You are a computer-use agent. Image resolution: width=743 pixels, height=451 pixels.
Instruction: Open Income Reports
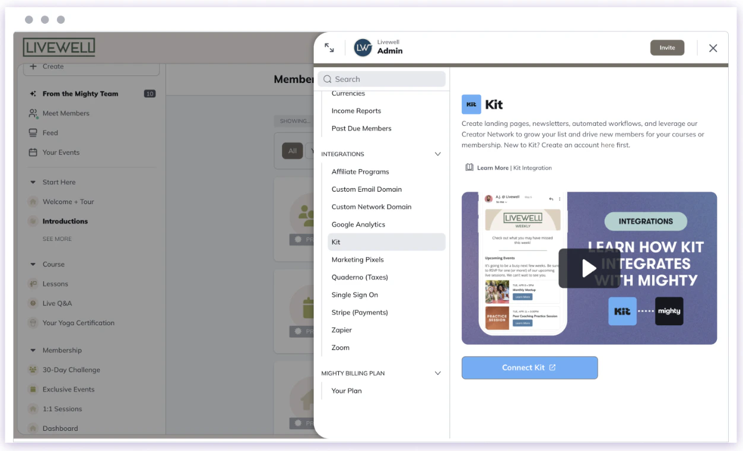pyautogui.click(x=356, y=111)
